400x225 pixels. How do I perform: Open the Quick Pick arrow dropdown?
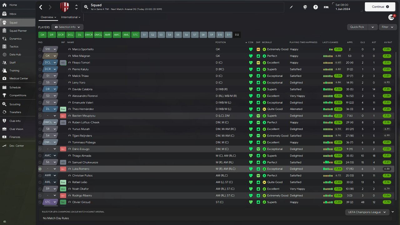[x=372, y=27]
